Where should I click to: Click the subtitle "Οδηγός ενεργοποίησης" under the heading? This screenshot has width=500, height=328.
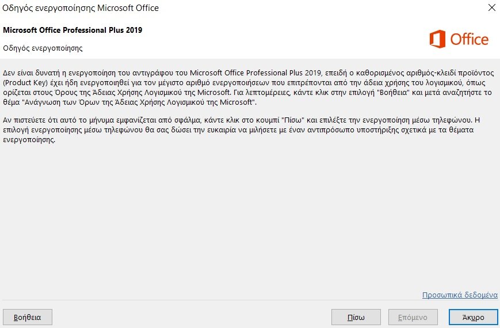[x=43, y=48]
